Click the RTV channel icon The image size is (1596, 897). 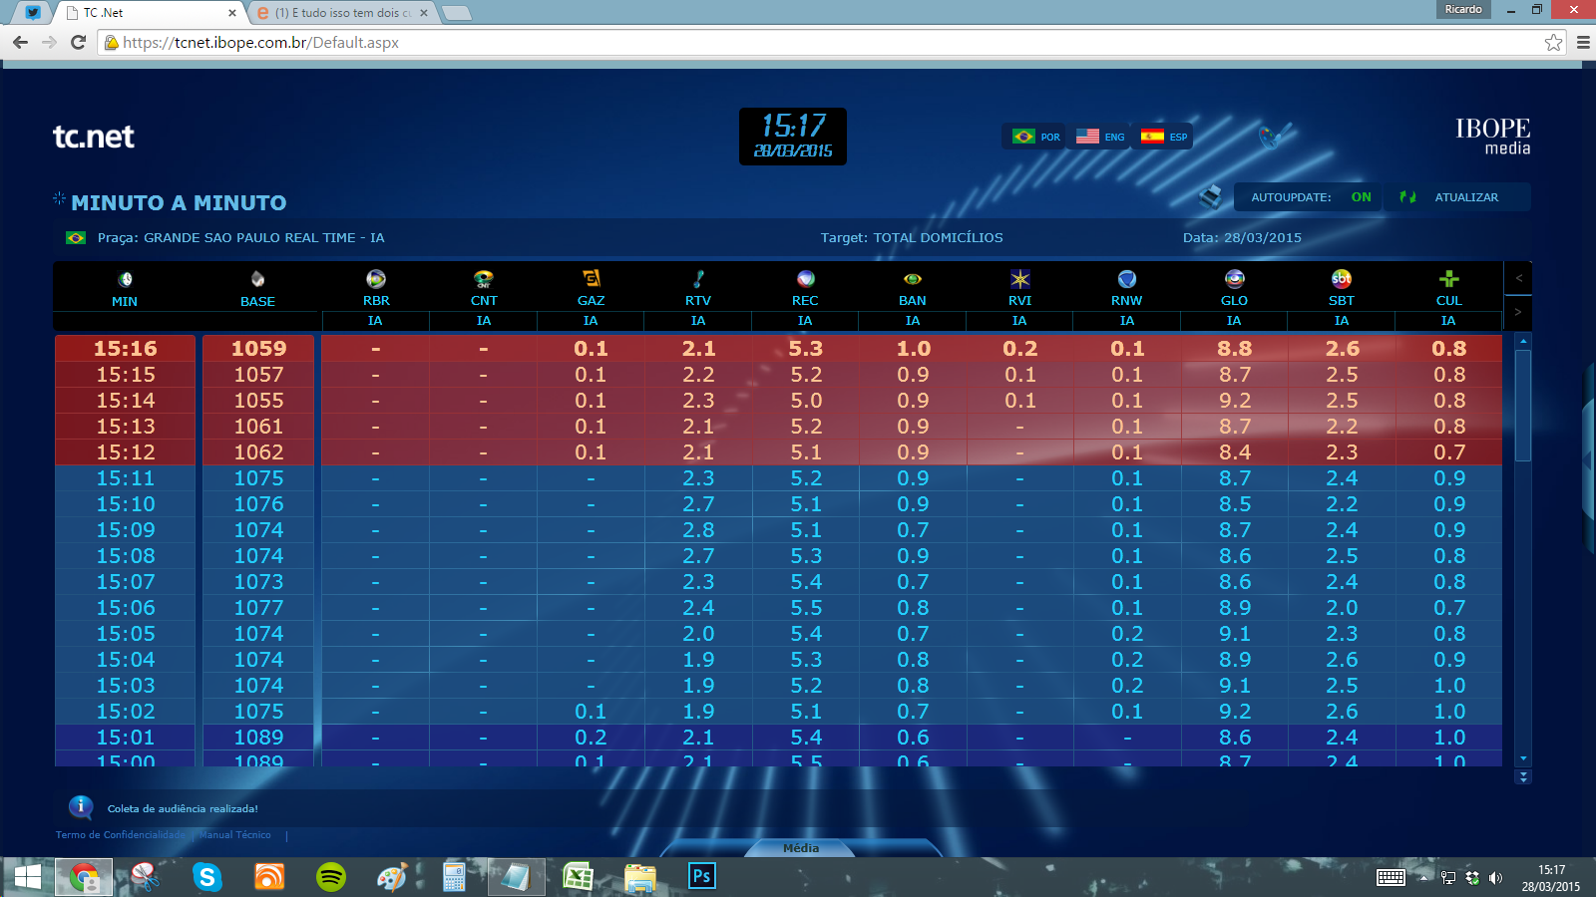click(698, 279)
